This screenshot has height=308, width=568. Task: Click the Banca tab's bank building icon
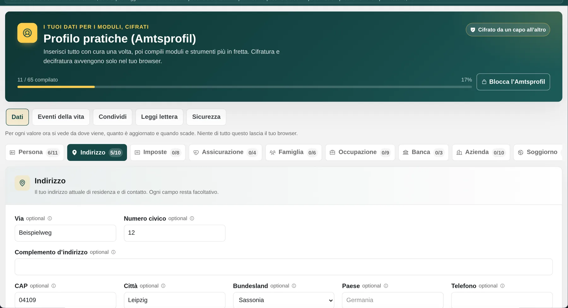(405, 153)
